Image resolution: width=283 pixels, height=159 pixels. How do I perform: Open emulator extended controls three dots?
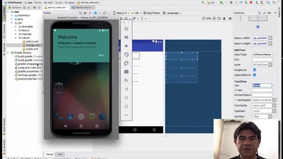coord(126,115)
